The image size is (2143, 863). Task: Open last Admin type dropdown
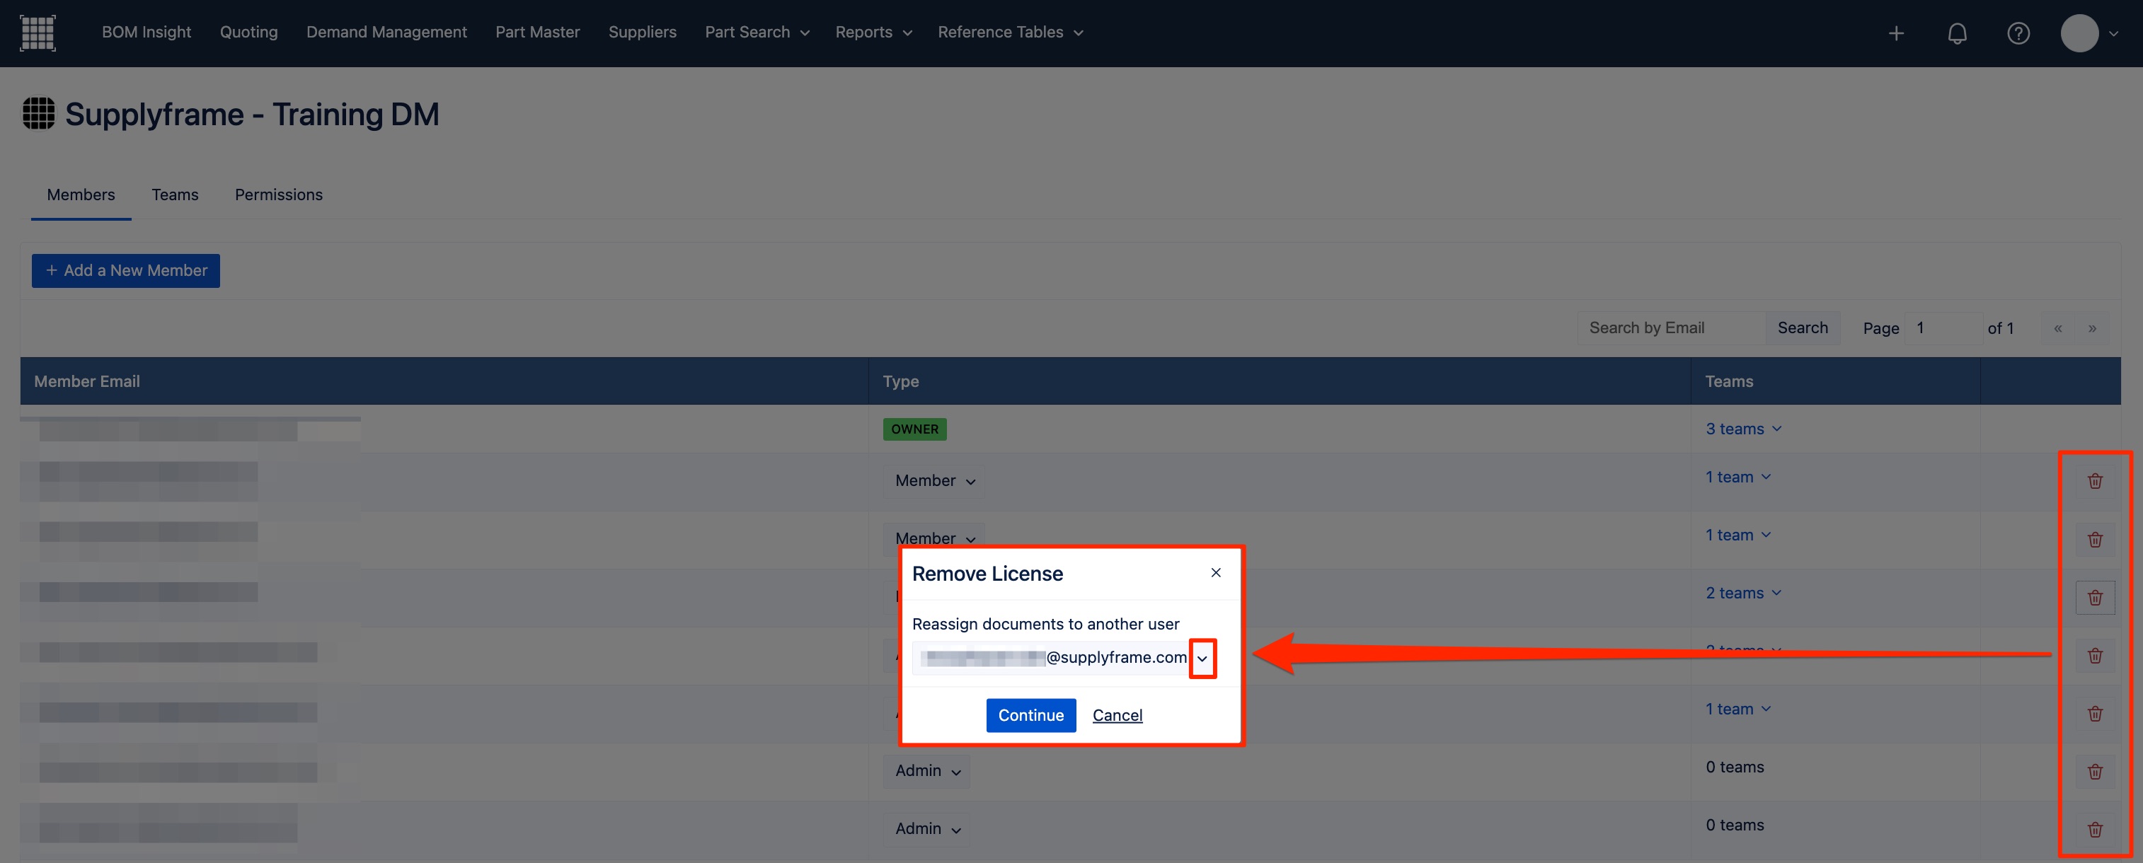coord(926,830)
